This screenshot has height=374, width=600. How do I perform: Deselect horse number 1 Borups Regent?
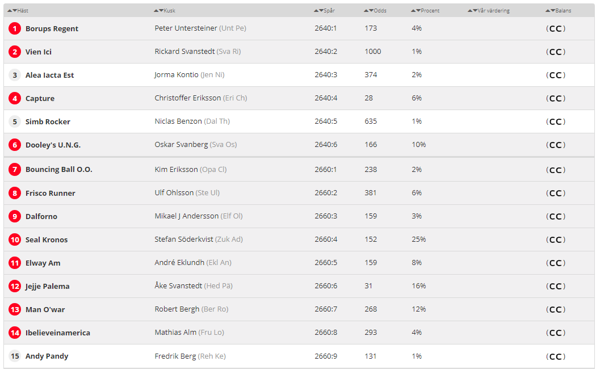tap(15, 29)
